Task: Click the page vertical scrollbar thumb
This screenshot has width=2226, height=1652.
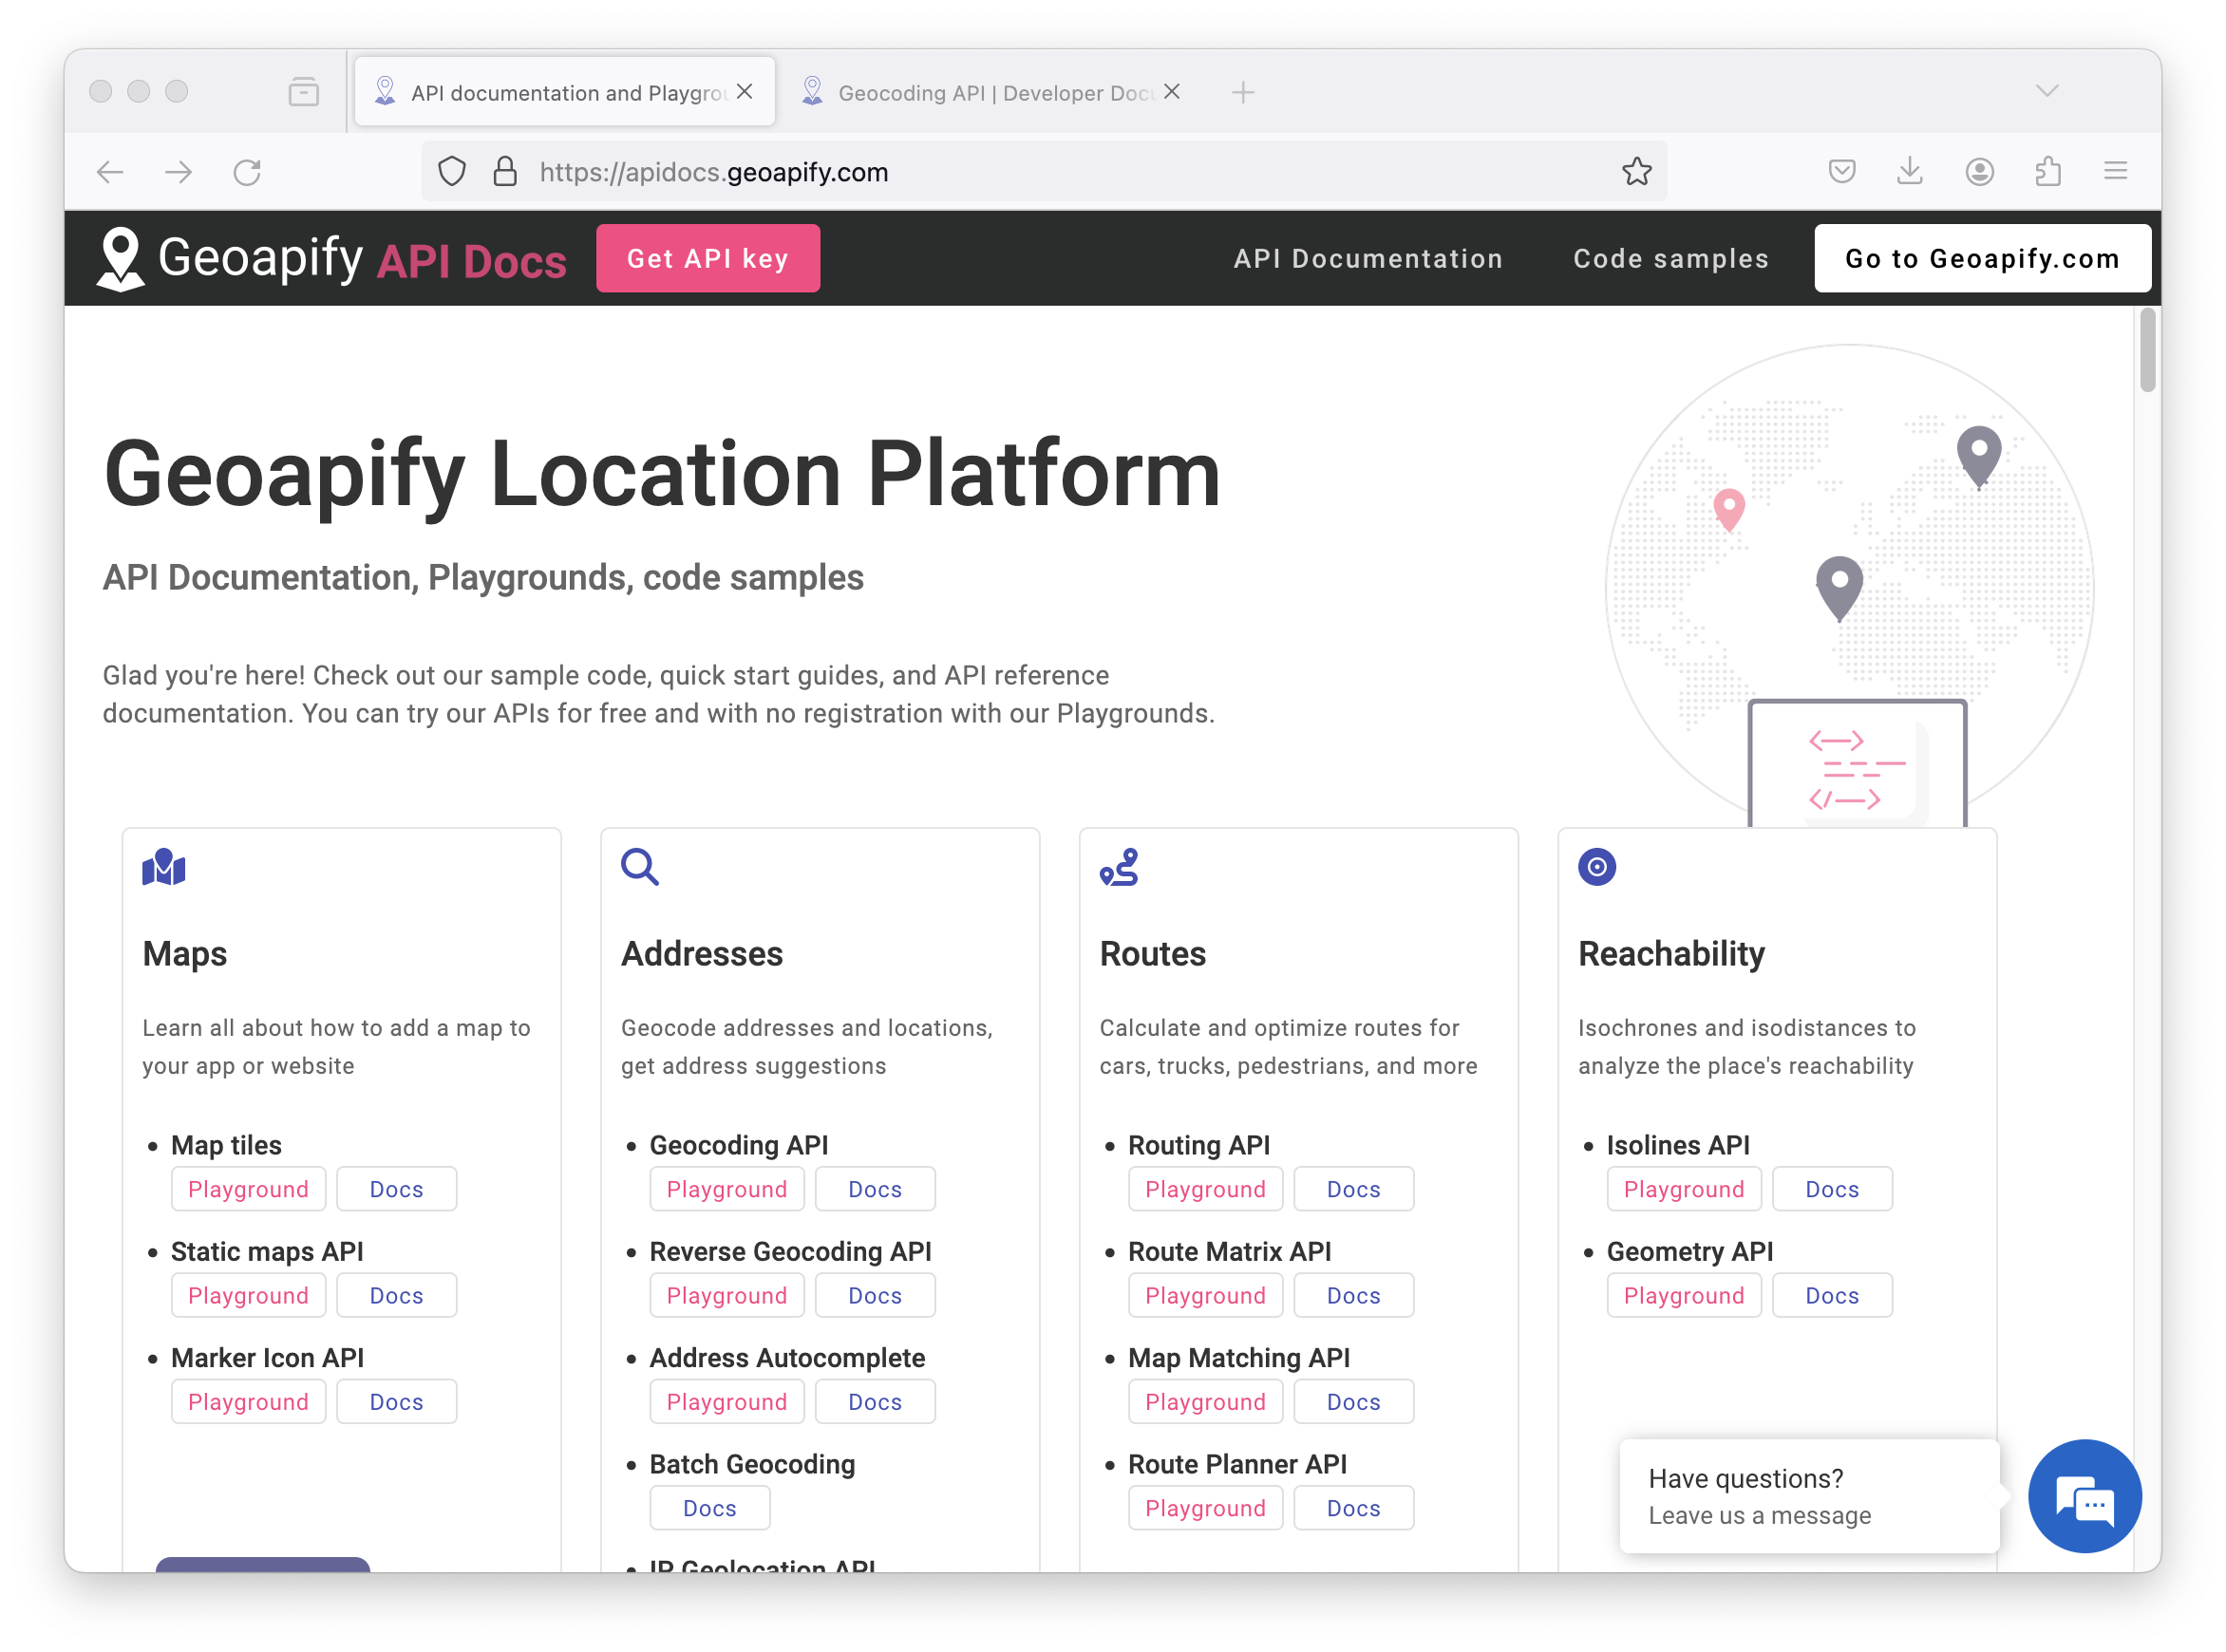Action: [x=2147, y=350]
